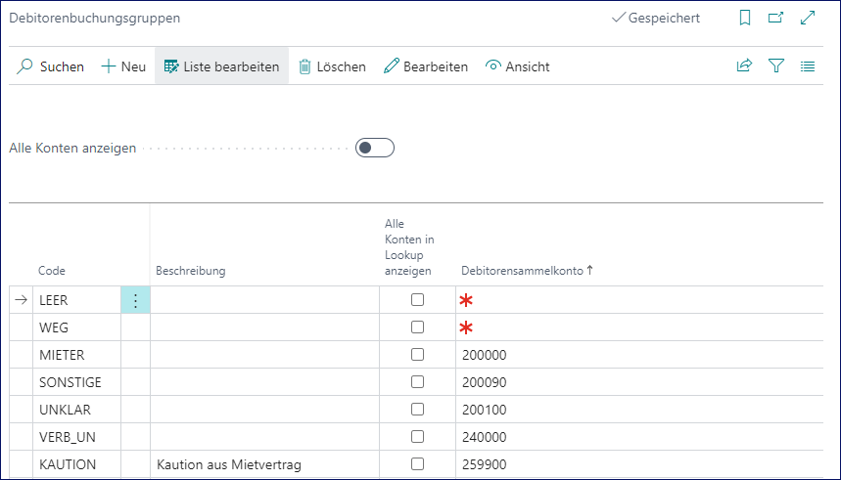The image size is (841, 480).
Task: Click the account value 240000
Action: coord(485,437)
